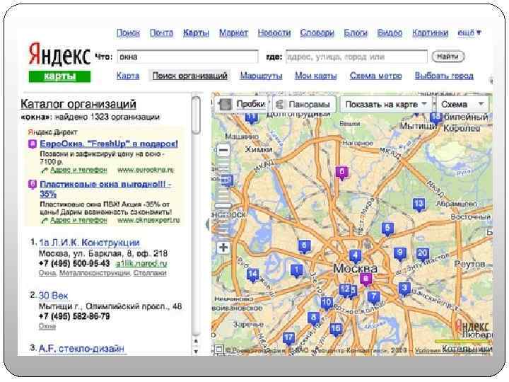The image size is (509, 382).
Task: Open the Схема метро tab
Action: (375, 76)
